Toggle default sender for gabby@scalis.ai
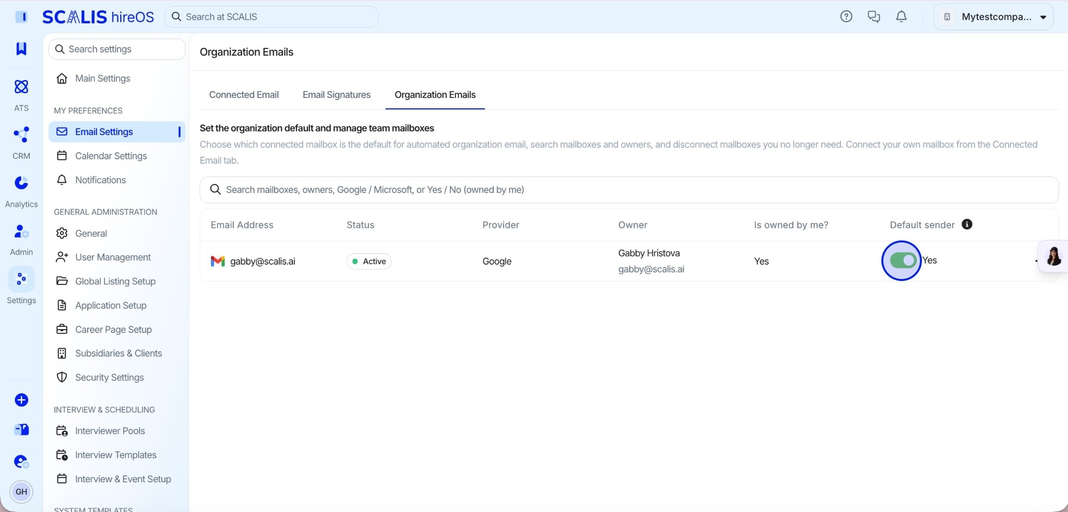 903,260
